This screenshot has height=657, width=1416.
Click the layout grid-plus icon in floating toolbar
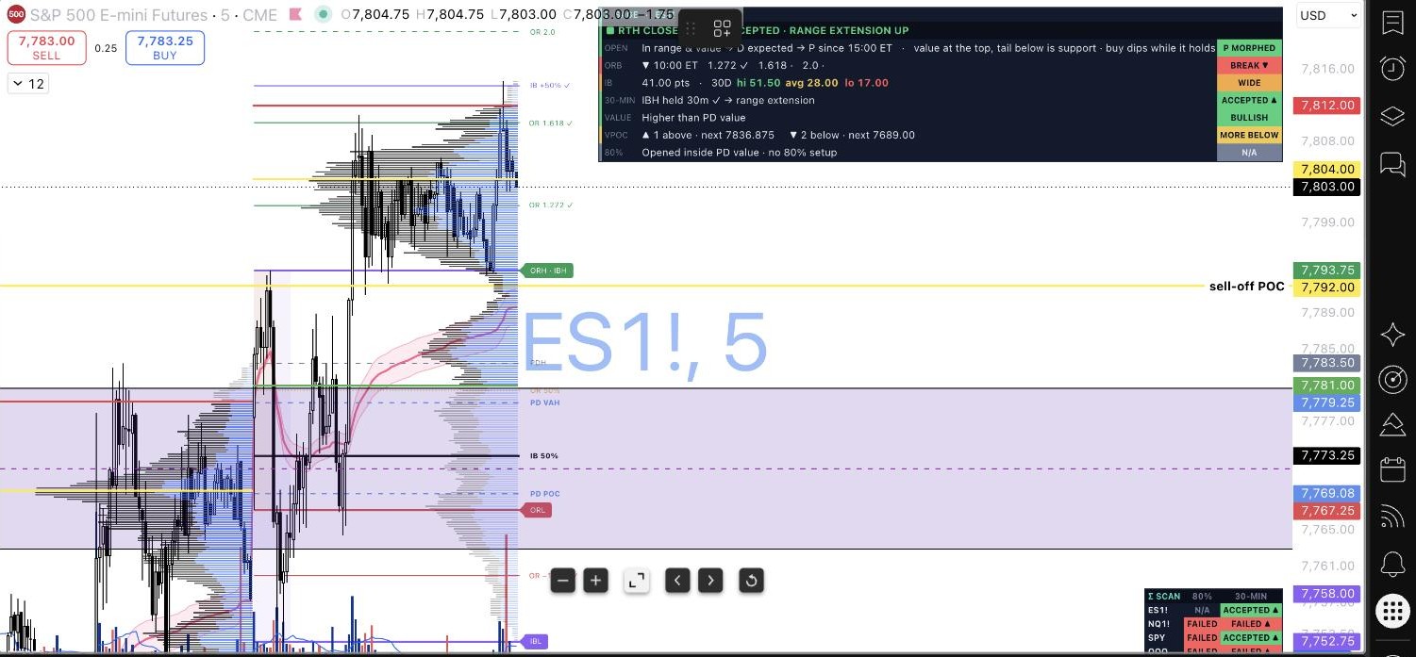click(723, 28)
